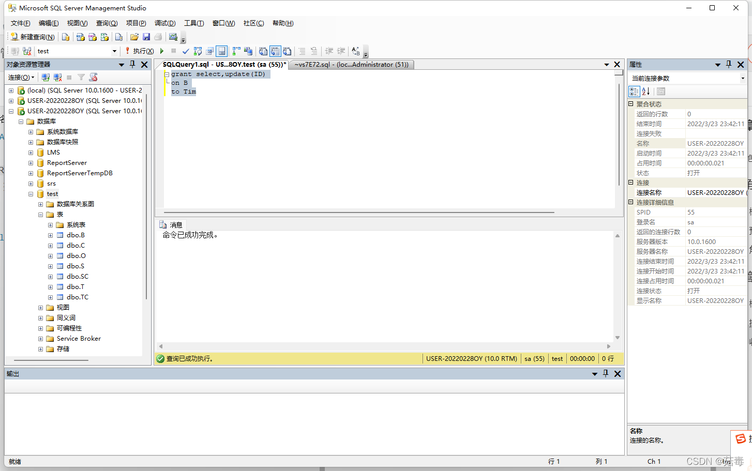The height and width of the screenshot is (471, 752).
Task: Switch results output to file
Action: click(x=287, y=51)
